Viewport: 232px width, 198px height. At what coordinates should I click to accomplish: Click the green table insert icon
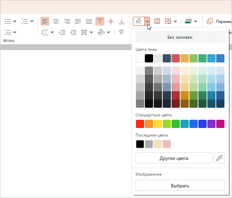click(x=188, y=21)
